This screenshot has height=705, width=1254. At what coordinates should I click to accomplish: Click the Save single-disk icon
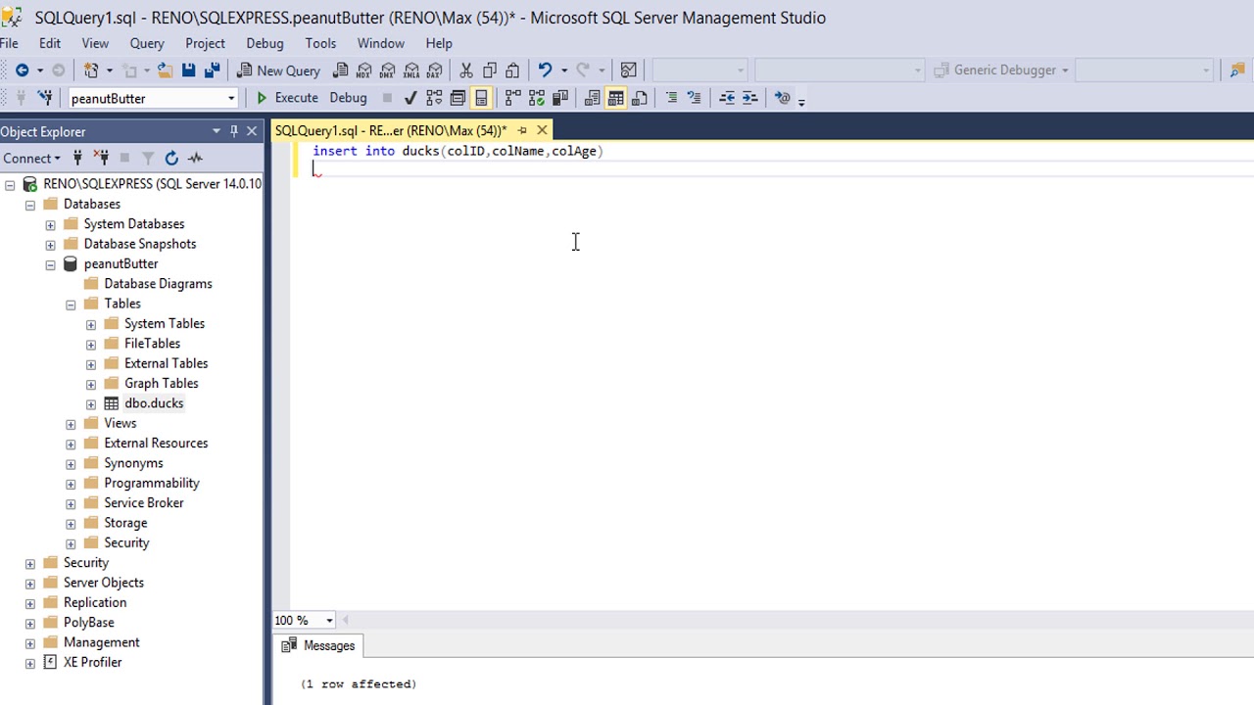188,70
